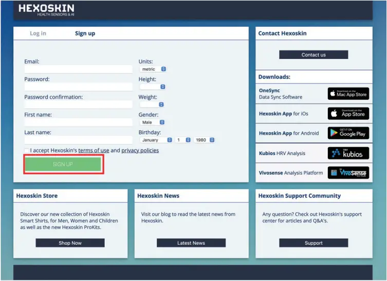Open the Birthday year dropdown showing 1980

point(204,140)
